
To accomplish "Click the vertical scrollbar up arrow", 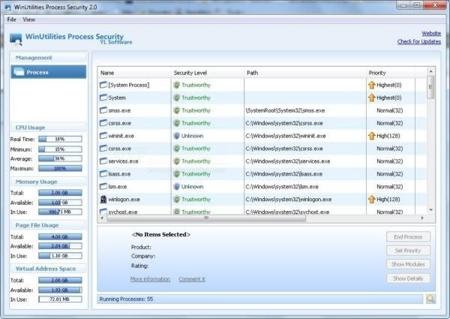I will click(430, 71).
